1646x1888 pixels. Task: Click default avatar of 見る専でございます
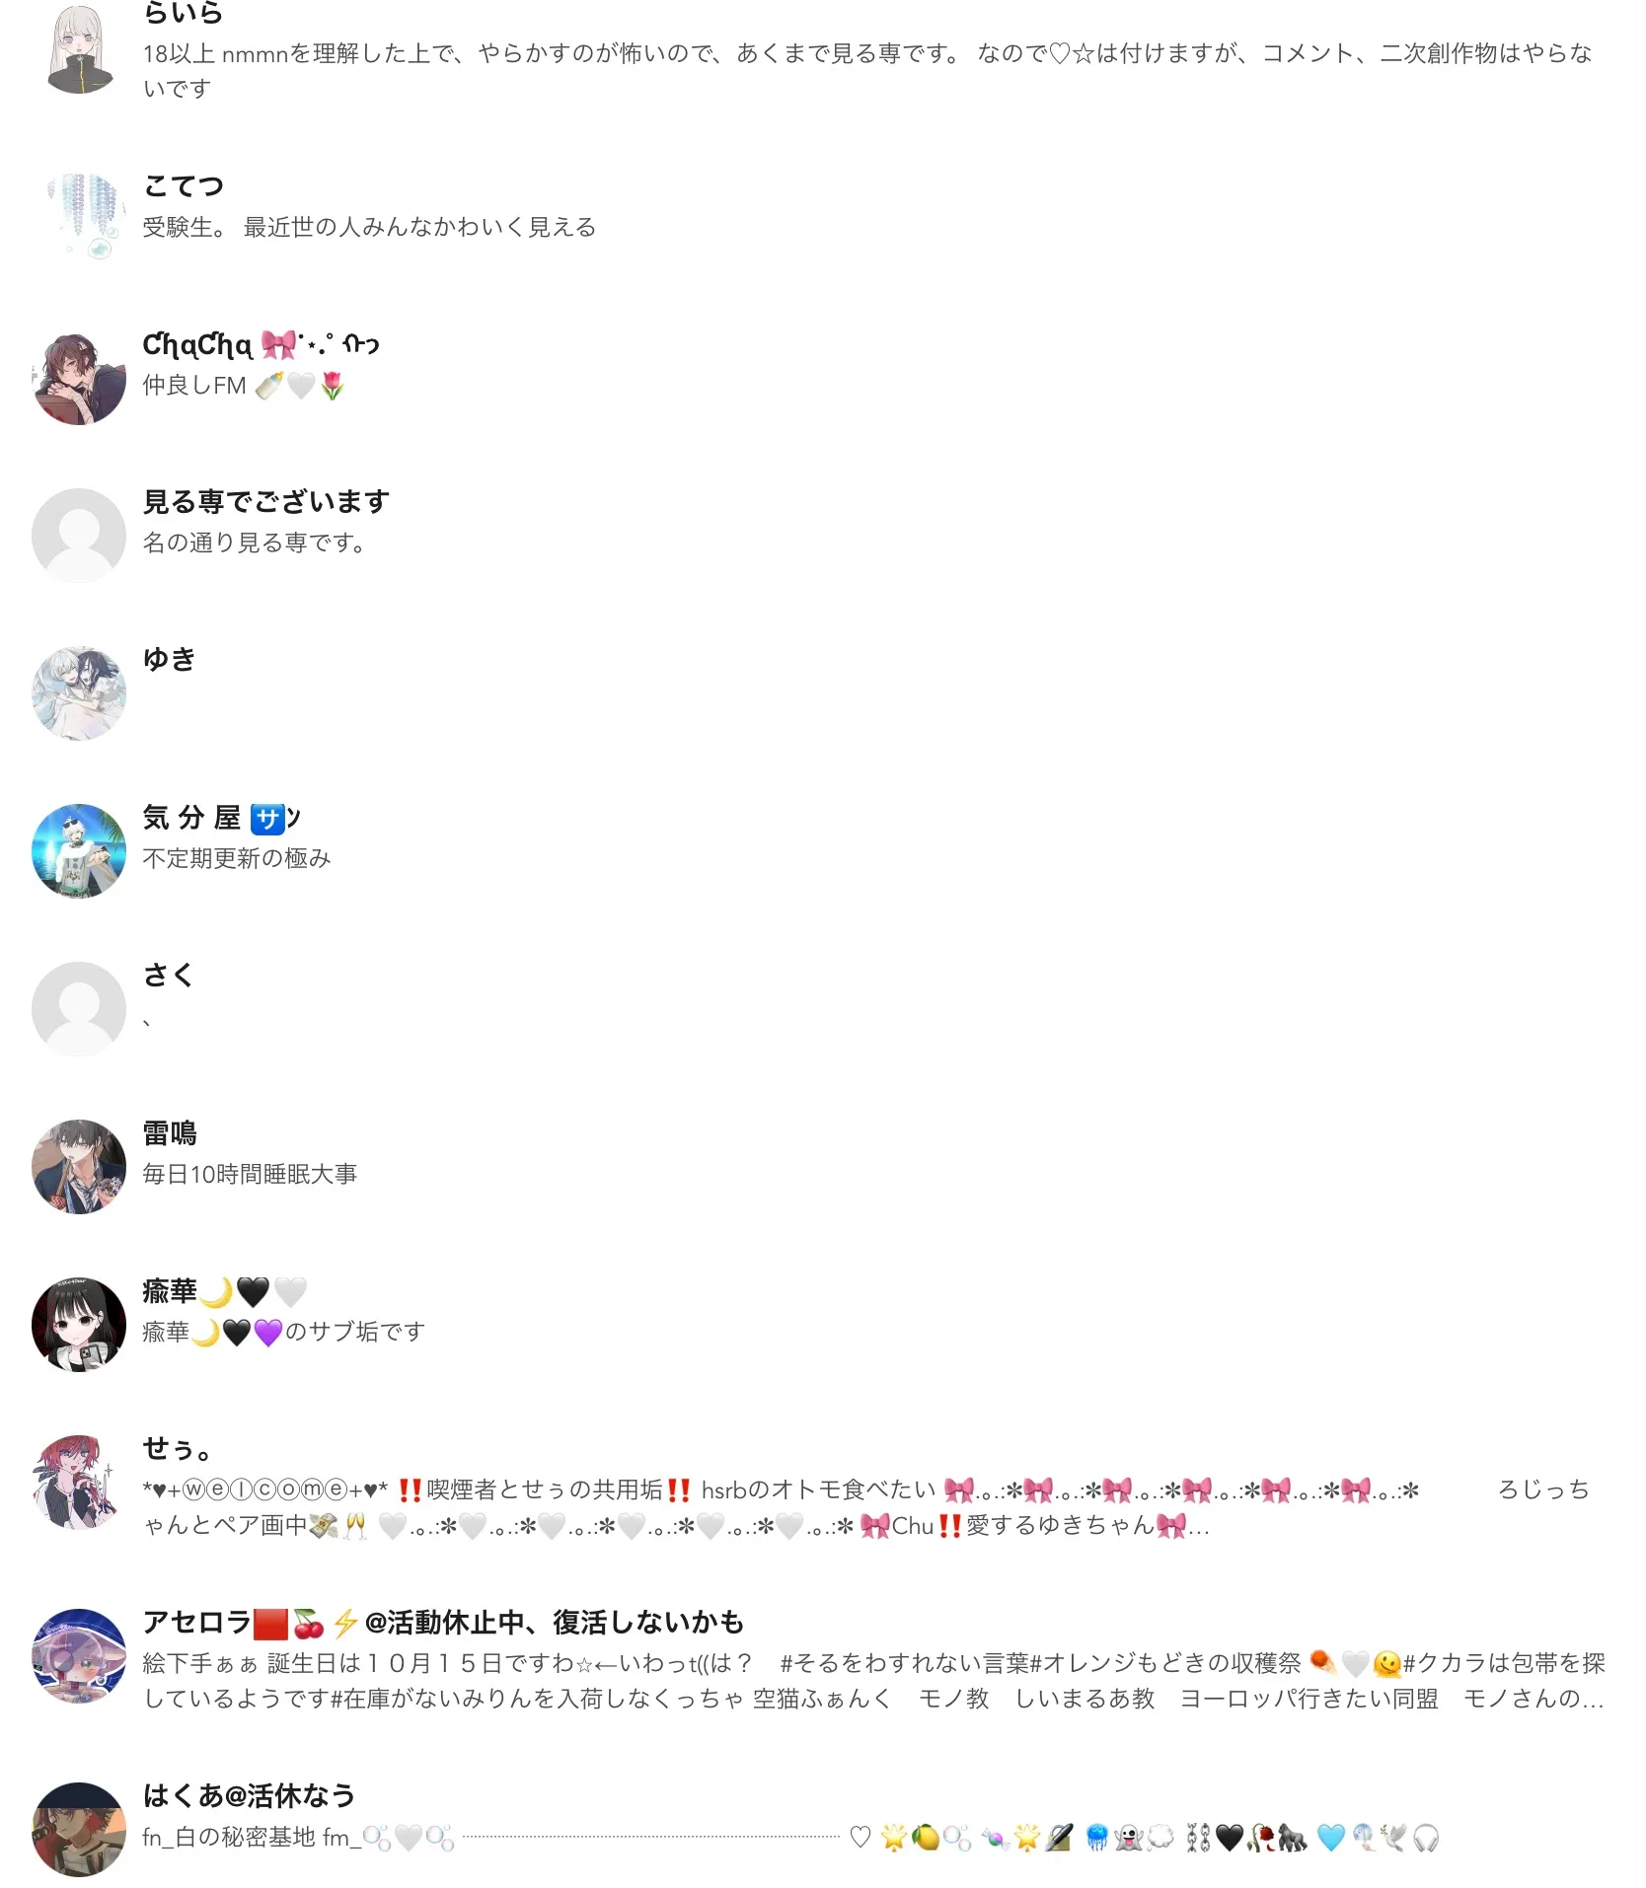pyautogui.click(x=79, y=535)
